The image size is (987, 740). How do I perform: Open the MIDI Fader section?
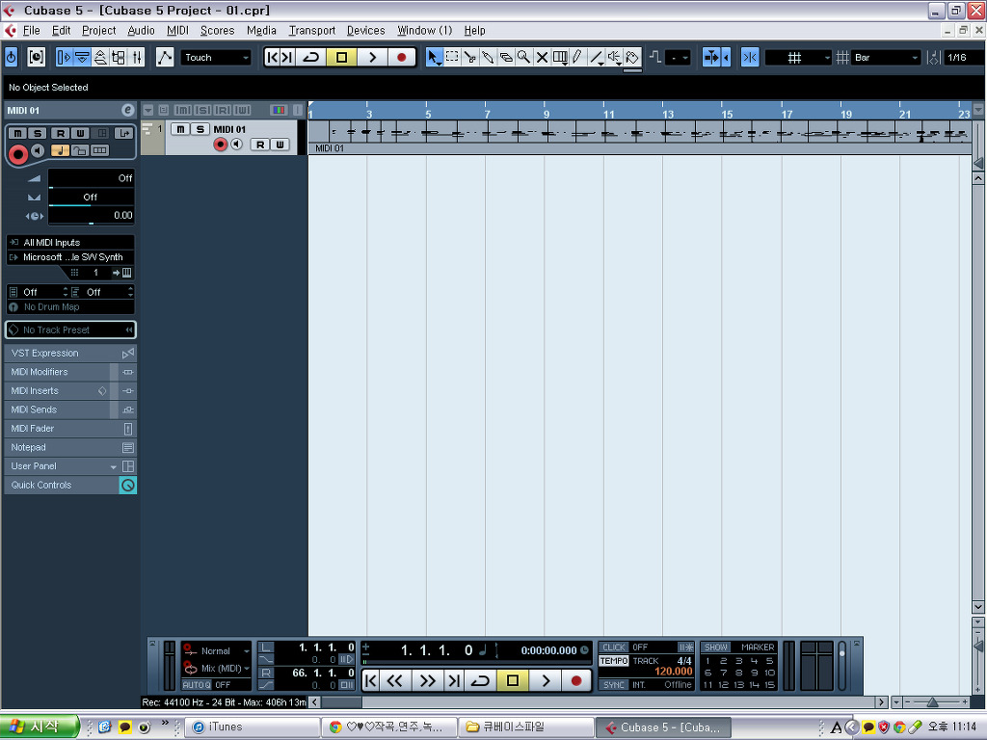click(70, 429)
